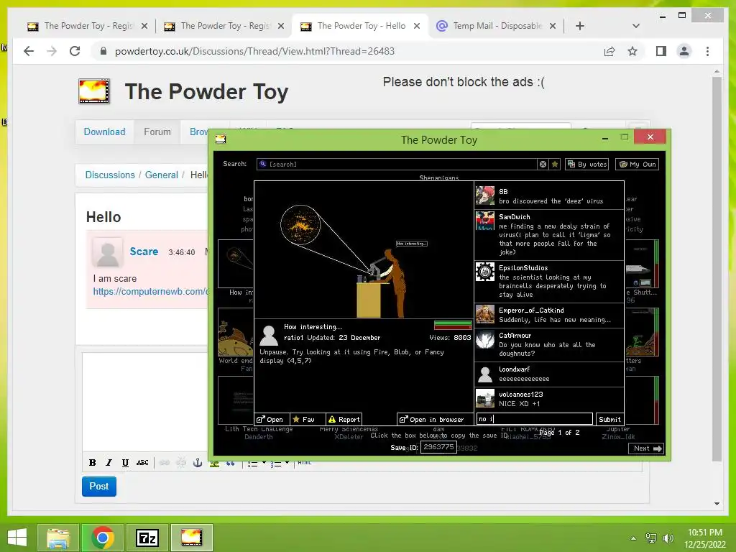
Task: Open File Explorer from taskbar
Action: tap(57, 538)
